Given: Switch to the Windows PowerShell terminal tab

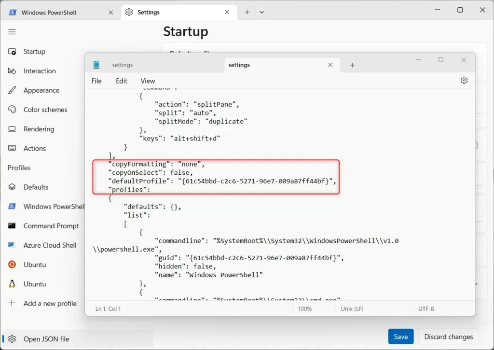Looking at the screenshot, I should click(61, 12).
